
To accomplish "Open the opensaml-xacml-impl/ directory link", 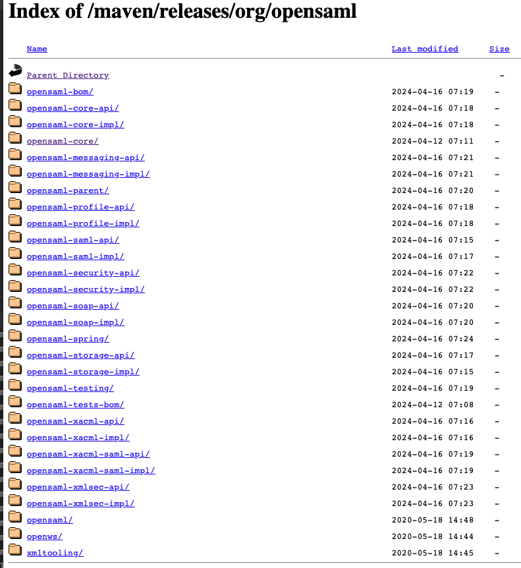I will click(78, 438).
